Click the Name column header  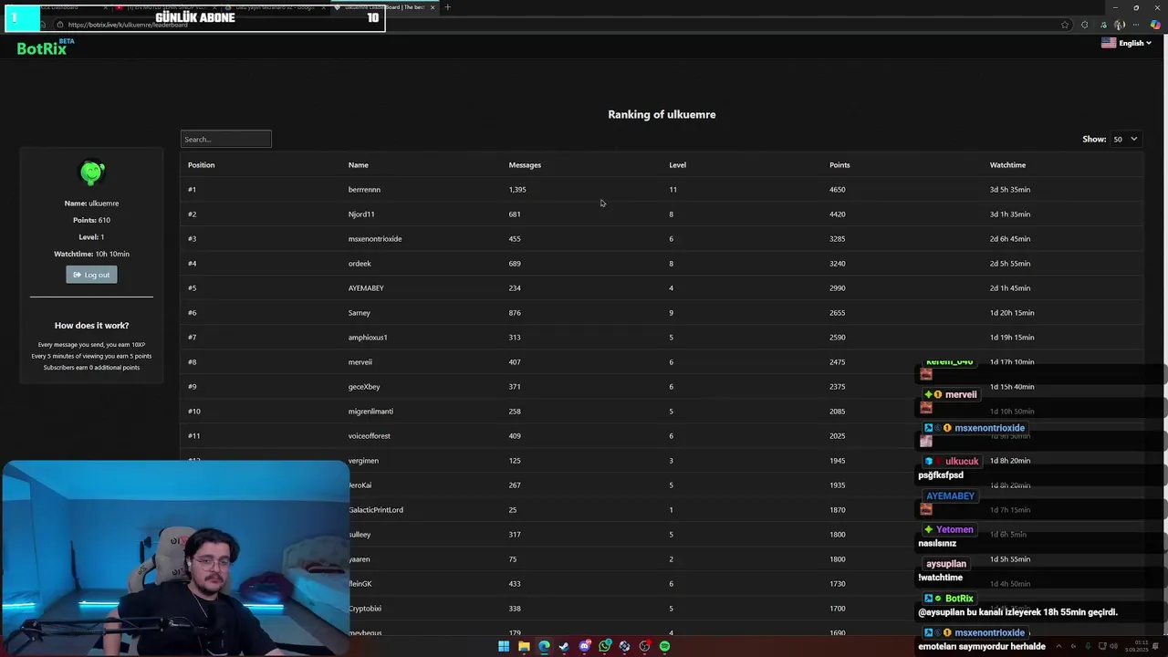coord(358,165)
